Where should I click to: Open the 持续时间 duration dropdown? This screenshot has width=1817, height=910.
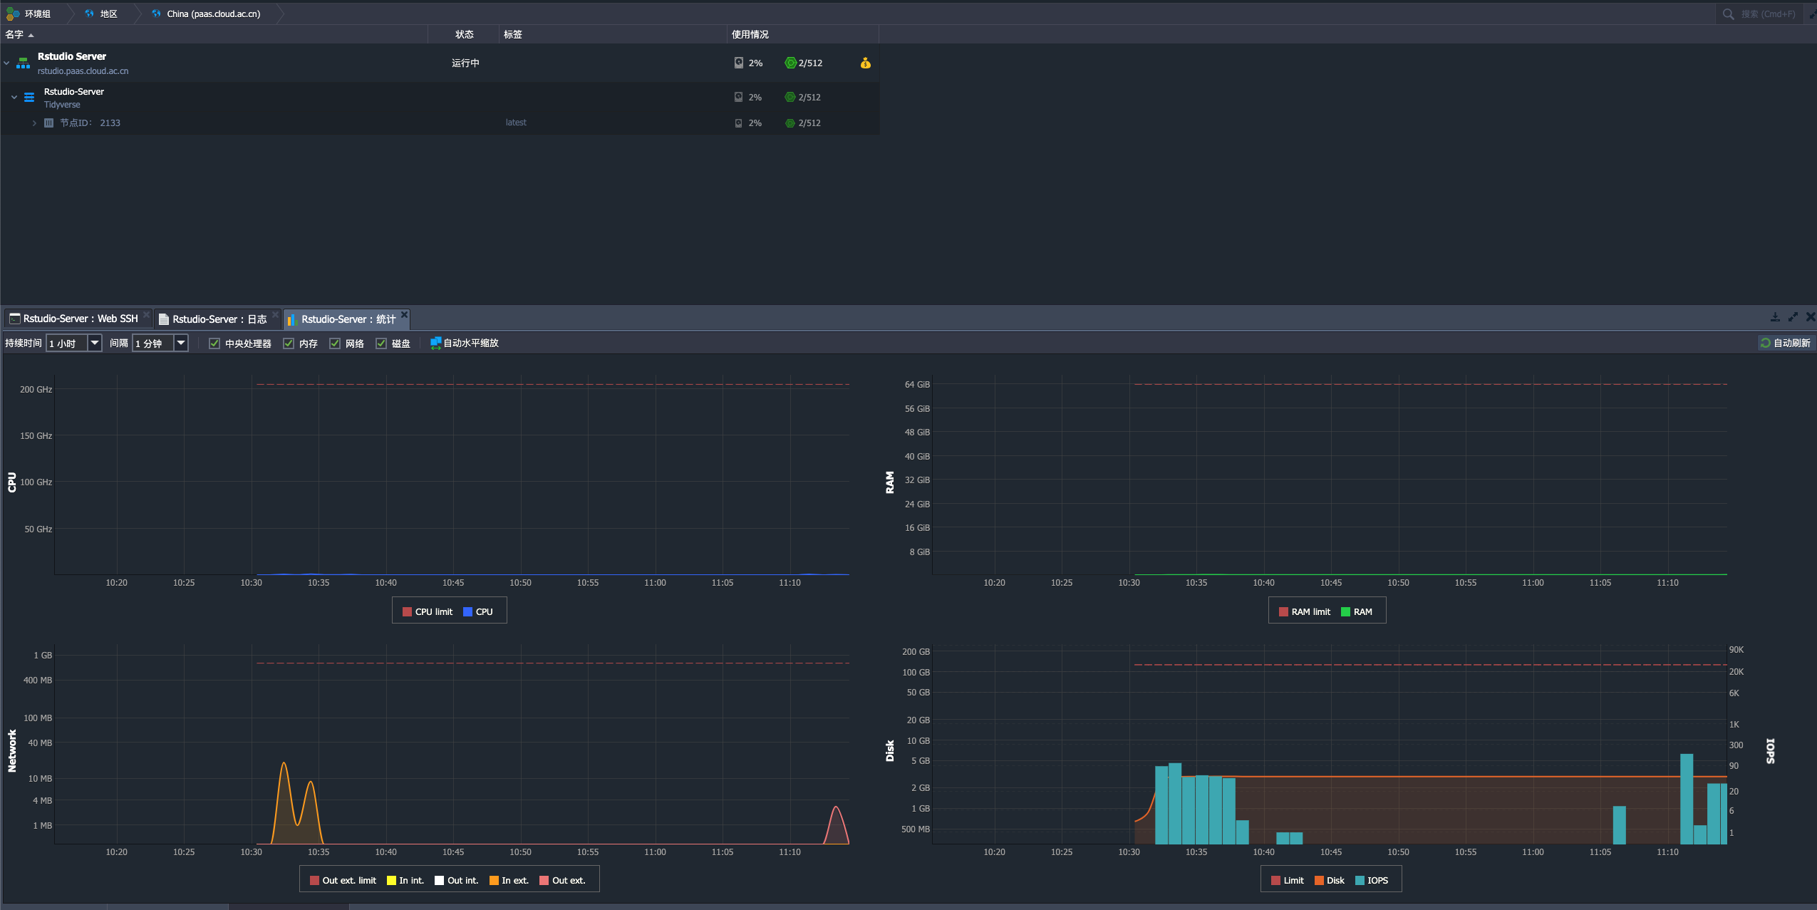pyautogui.click(x=94, y=343)
